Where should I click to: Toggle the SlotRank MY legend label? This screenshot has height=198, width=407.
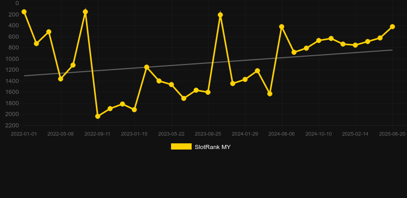212,147
